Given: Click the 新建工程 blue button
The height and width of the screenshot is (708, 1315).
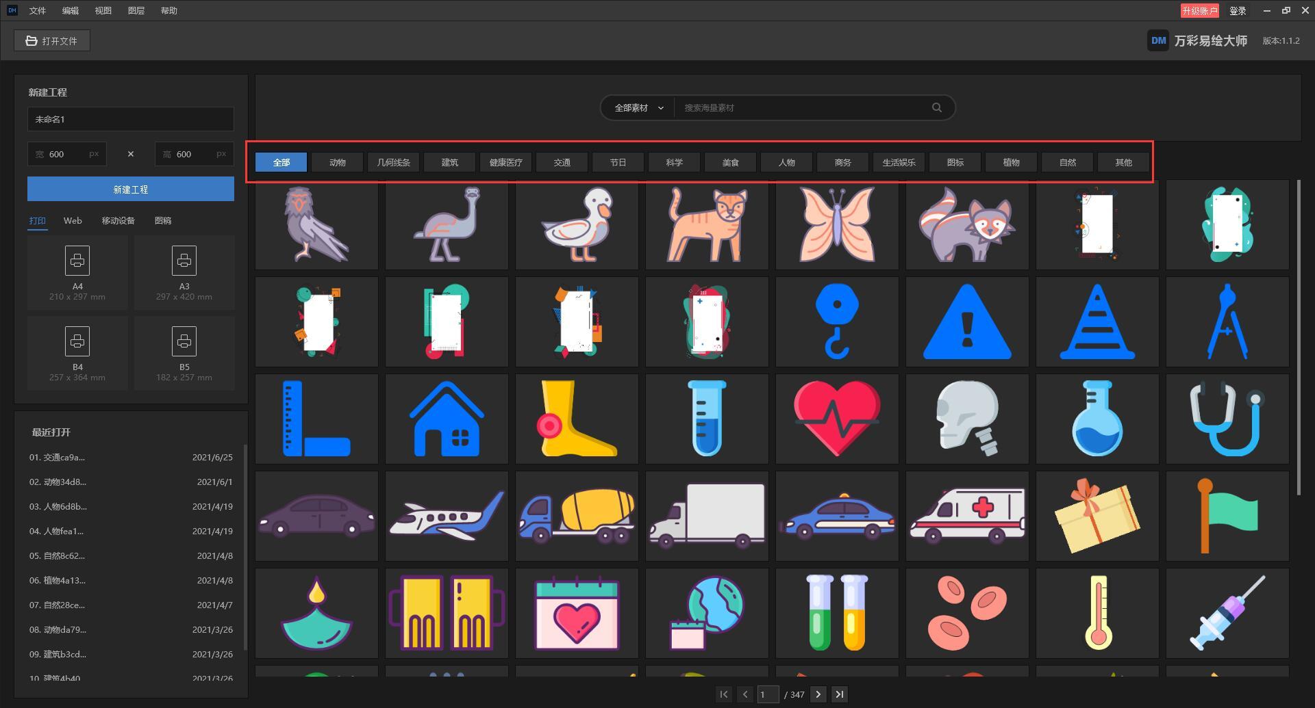Looking at the screenshot, I should pyautogui.click(x=131, y=189).
